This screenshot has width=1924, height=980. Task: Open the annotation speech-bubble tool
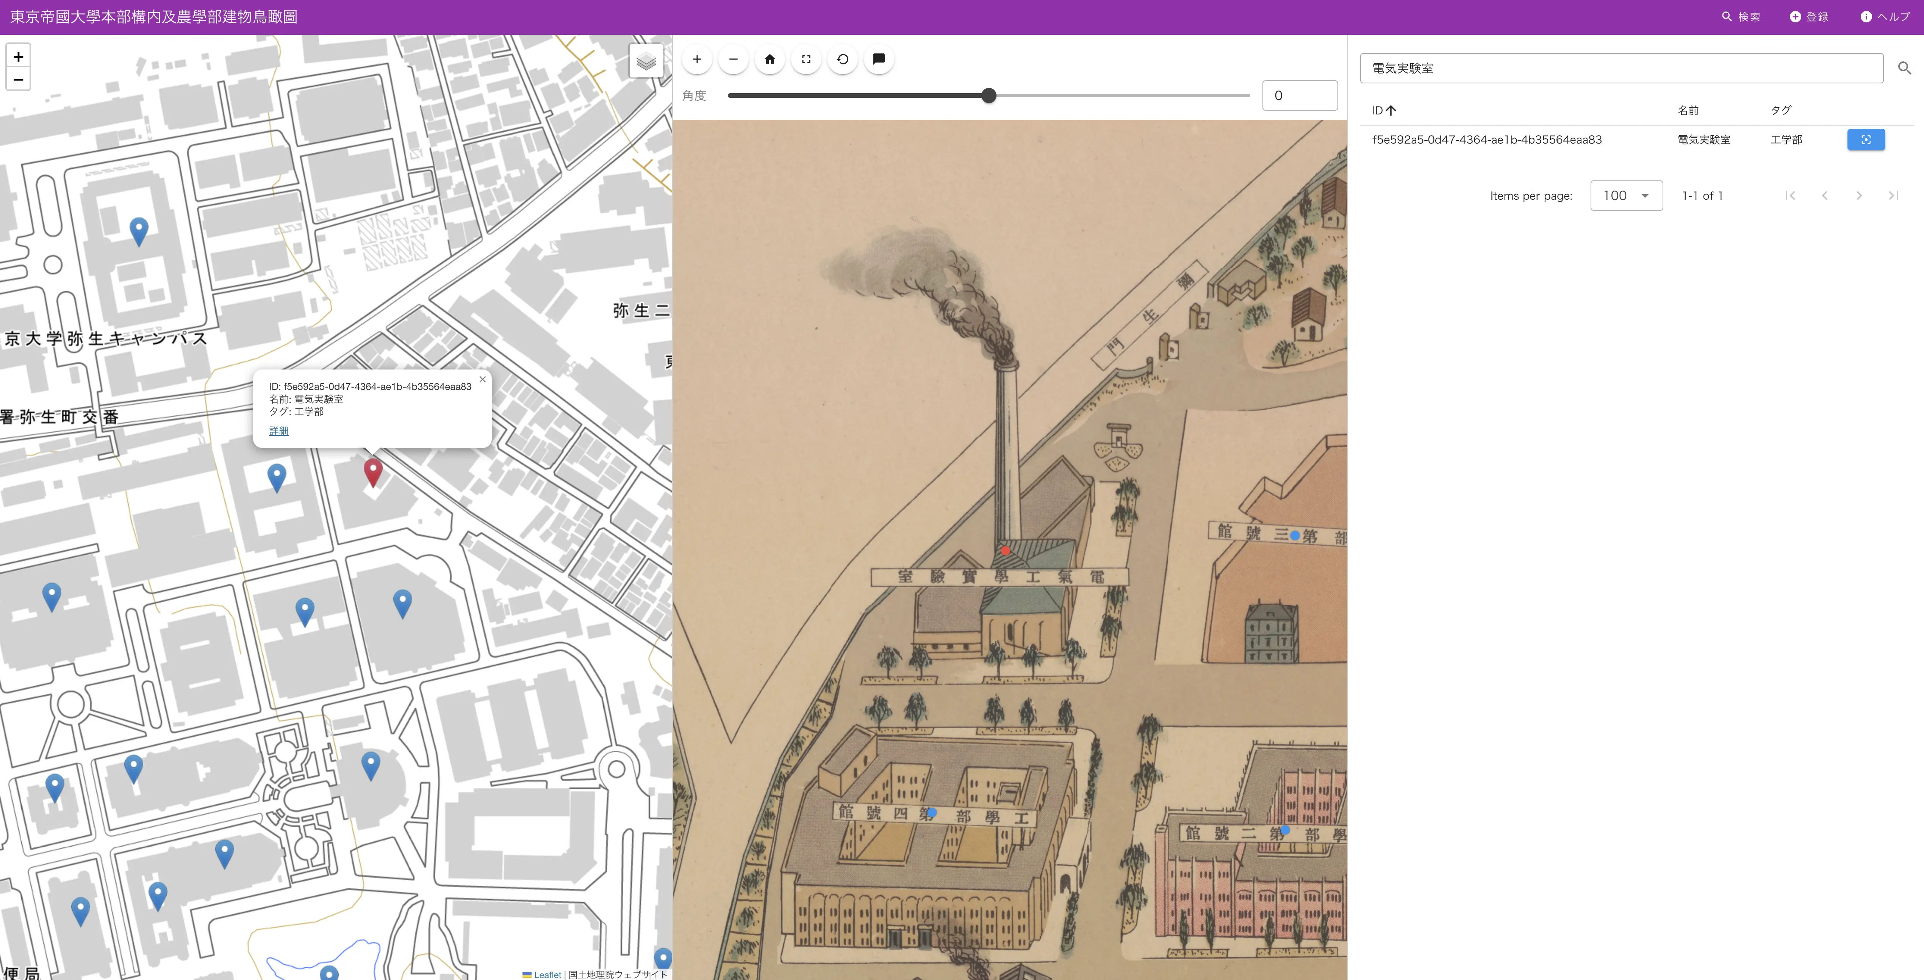[x=878, y=59]
